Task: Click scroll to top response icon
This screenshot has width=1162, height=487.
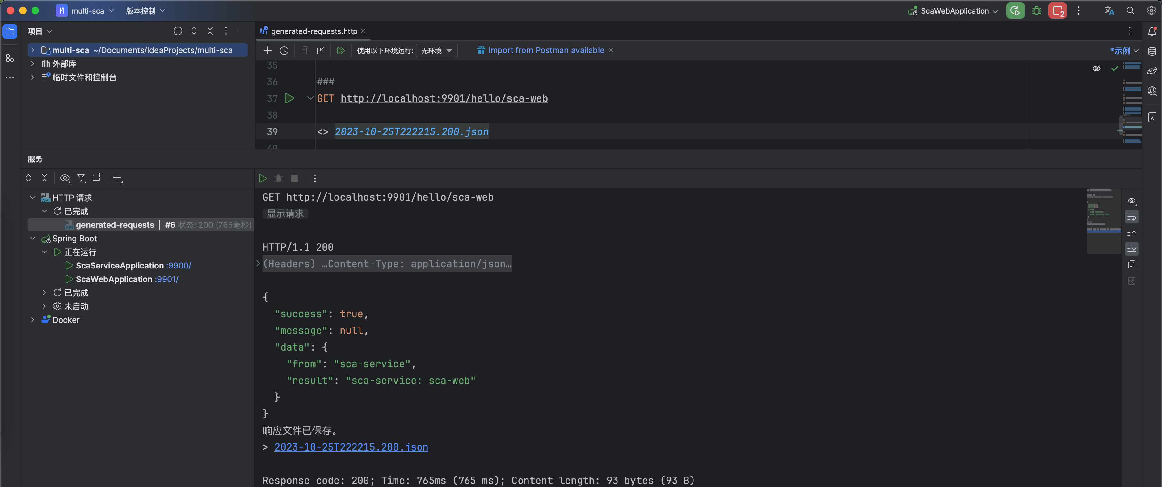Action: [x=1132, y=233]
